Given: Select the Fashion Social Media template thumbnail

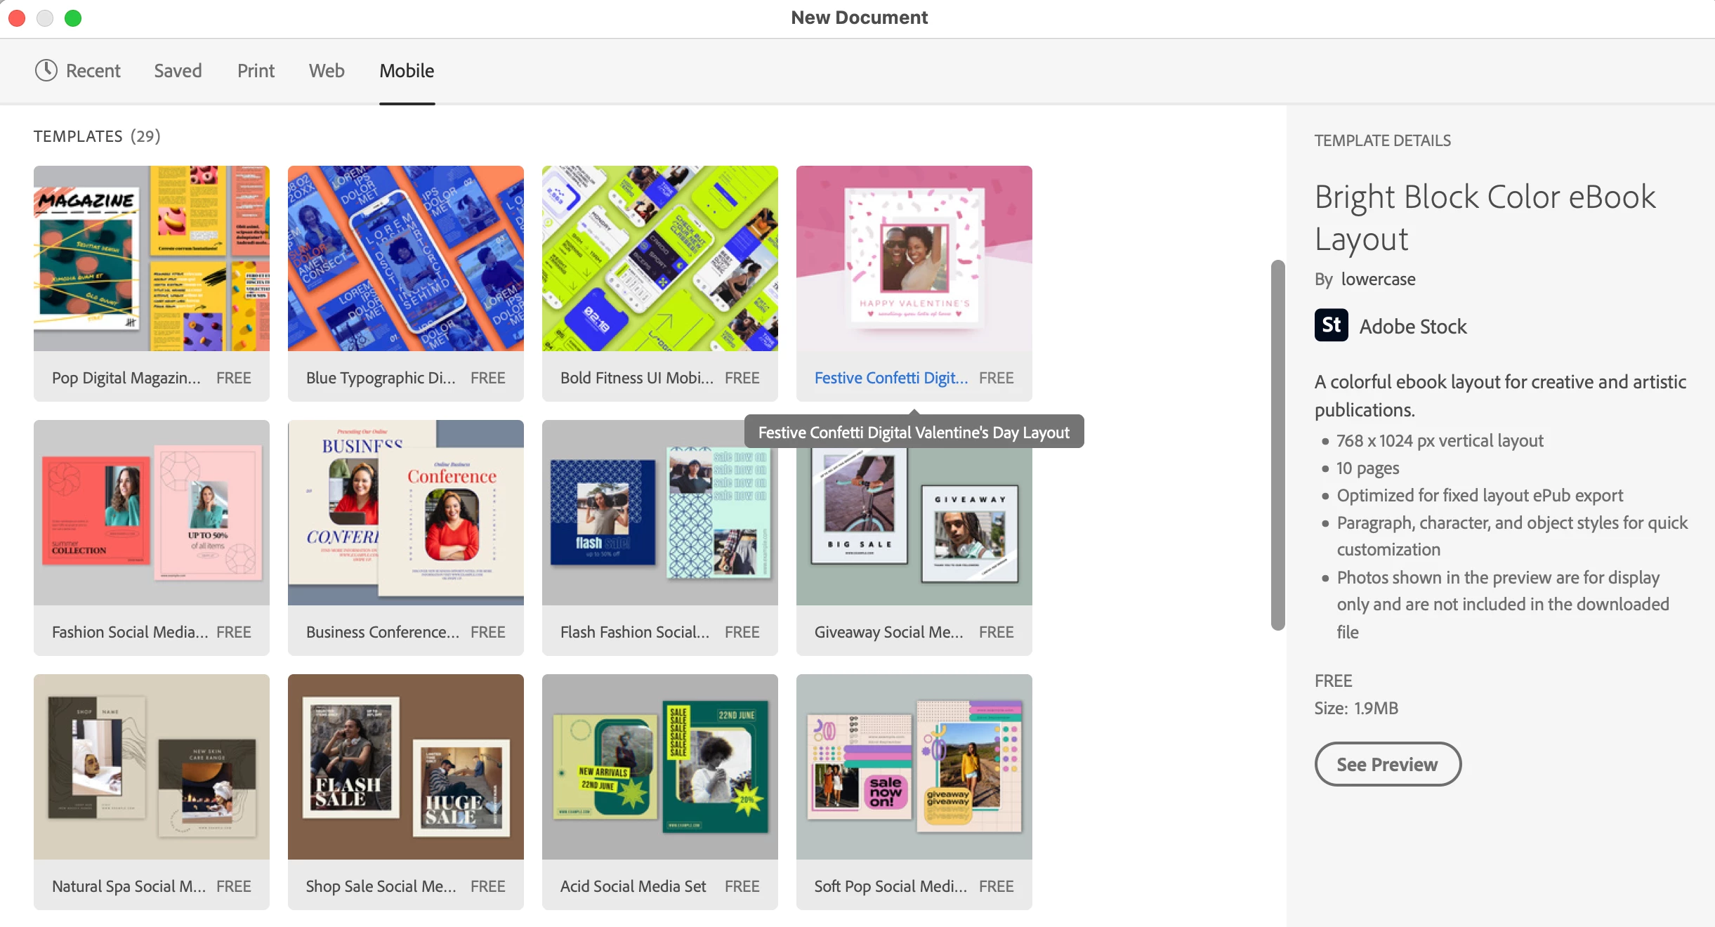Looking at the screenshot, I should [152, 513].
